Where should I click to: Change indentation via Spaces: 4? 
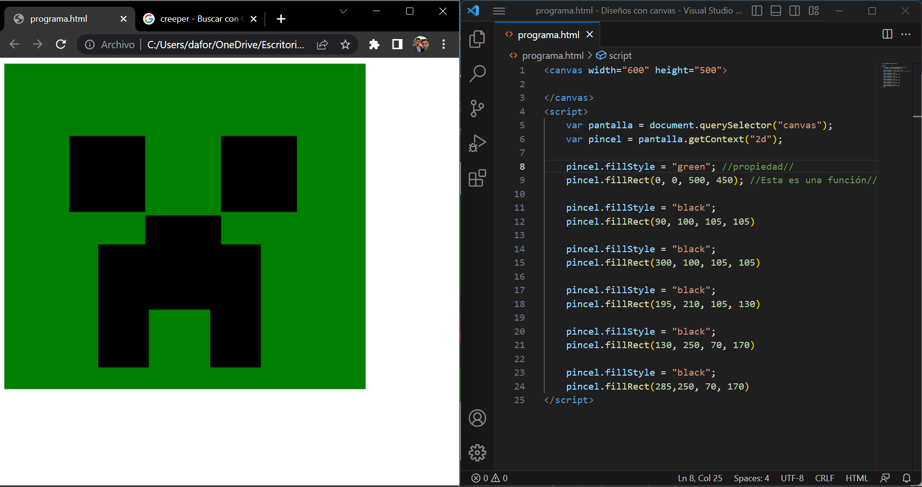pyautogui.click(x=751, y=478)
